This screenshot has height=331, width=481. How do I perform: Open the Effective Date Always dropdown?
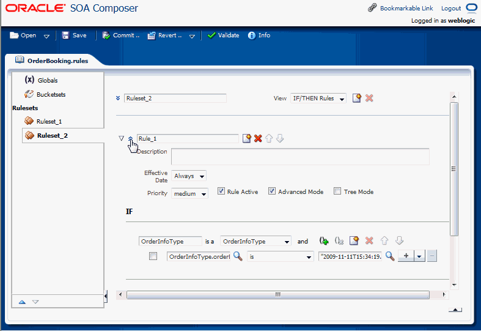[189, 176]
